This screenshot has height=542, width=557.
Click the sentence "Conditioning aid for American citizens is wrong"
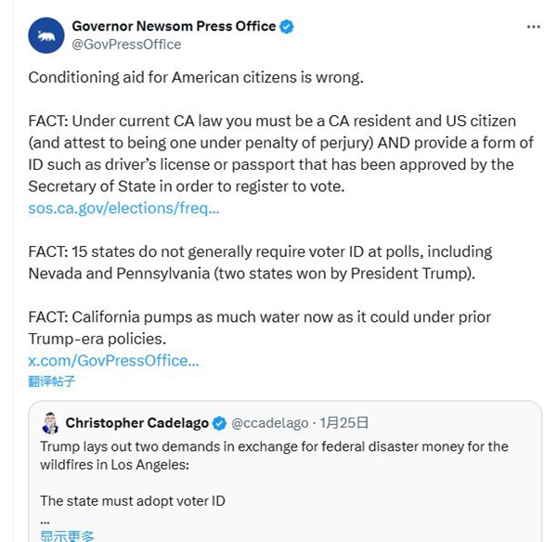[x=196, y=77]
